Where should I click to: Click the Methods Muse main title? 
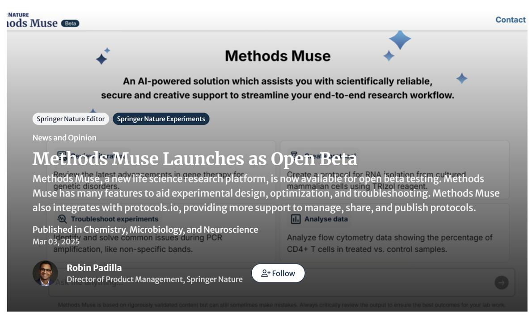278,56
